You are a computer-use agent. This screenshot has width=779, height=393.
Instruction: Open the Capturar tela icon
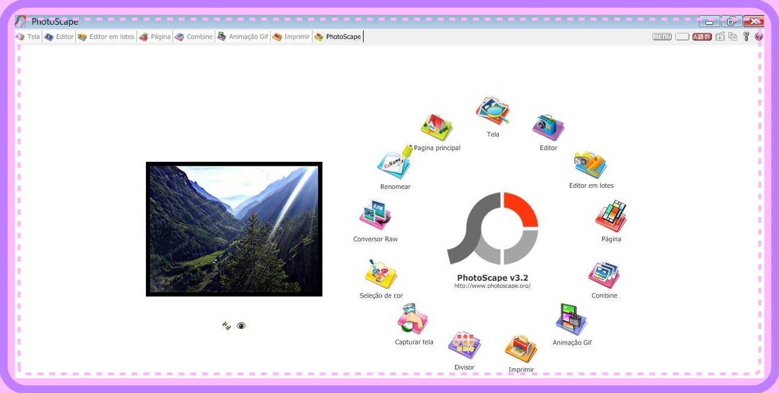[x=413, y=319]
